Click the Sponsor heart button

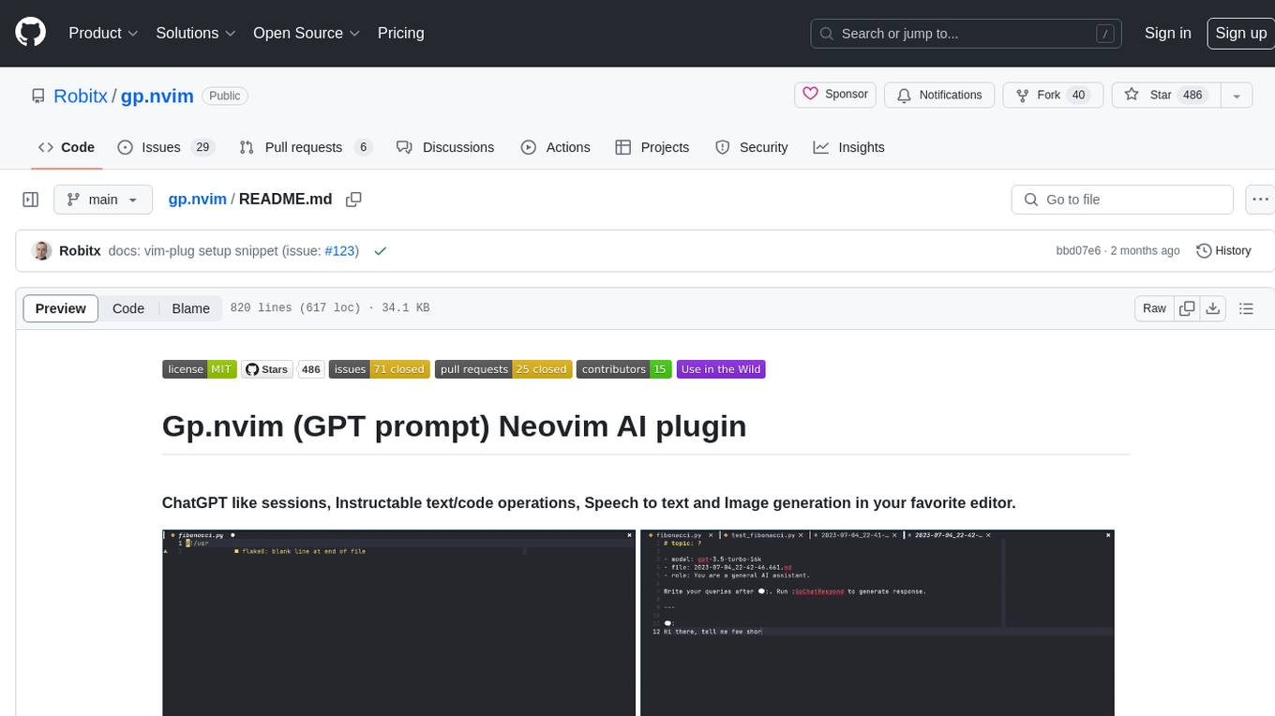[835, 95]
